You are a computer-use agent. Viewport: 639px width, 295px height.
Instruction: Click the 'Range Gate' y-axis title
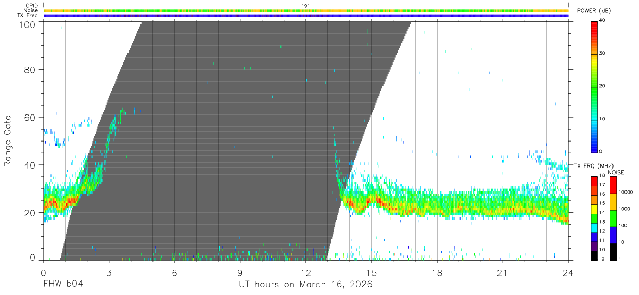click(x=8, y=141)
